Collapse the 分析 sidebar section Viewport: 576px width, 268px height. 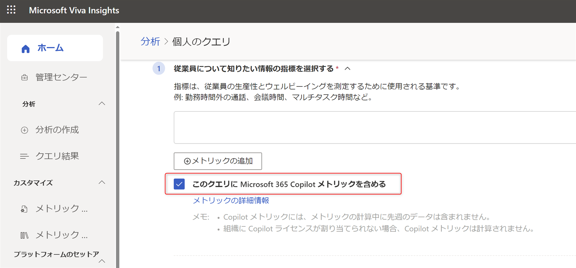(102, 104)
